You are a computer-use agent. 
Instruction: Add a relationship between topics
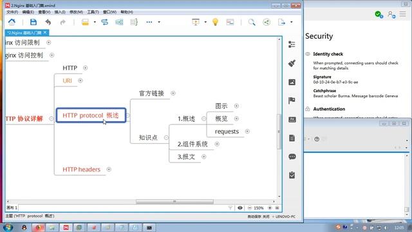coord(104,22)
